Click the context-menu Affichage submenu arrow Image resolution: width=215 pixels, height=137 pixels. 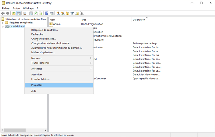[x=91, y=69]
